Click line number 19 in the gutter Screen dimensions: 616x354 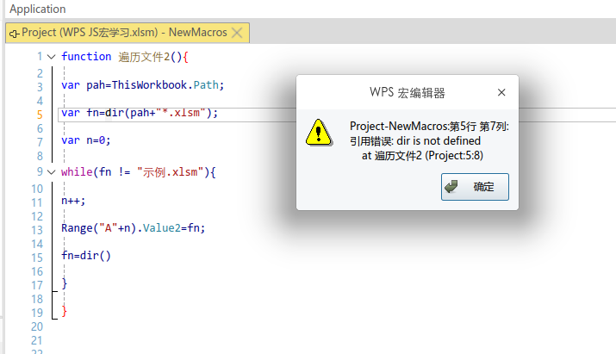(37, 313)
